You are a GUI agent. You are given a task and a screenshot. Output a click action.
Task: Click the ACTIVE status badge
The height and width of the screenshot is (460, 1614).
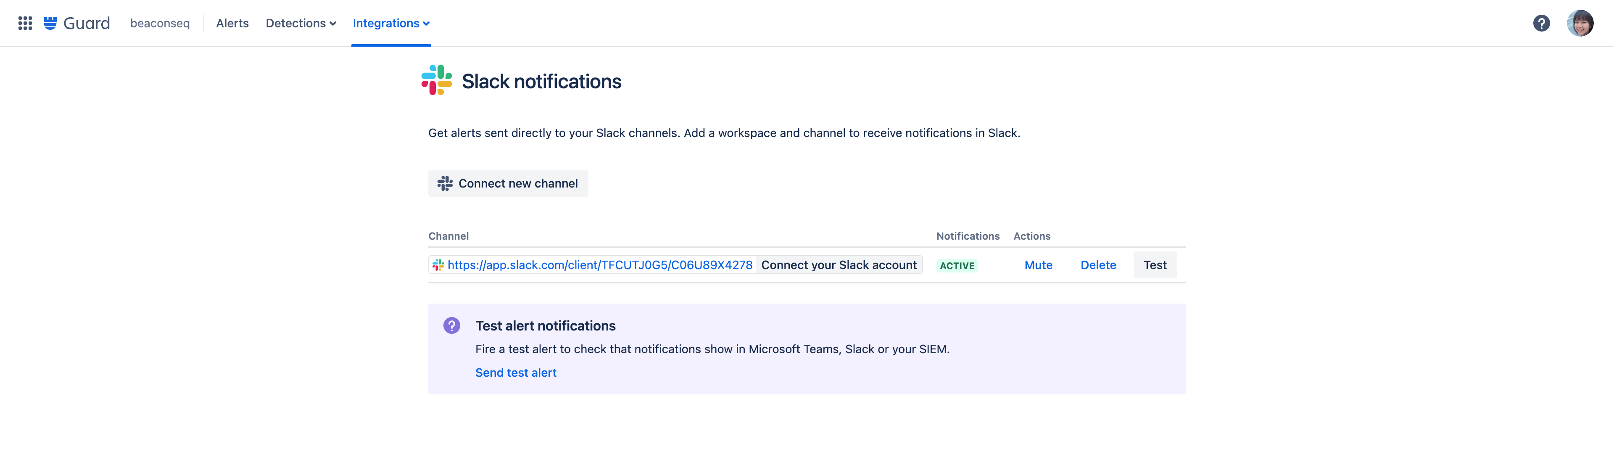pyautogui.click(x=957, y=266)
